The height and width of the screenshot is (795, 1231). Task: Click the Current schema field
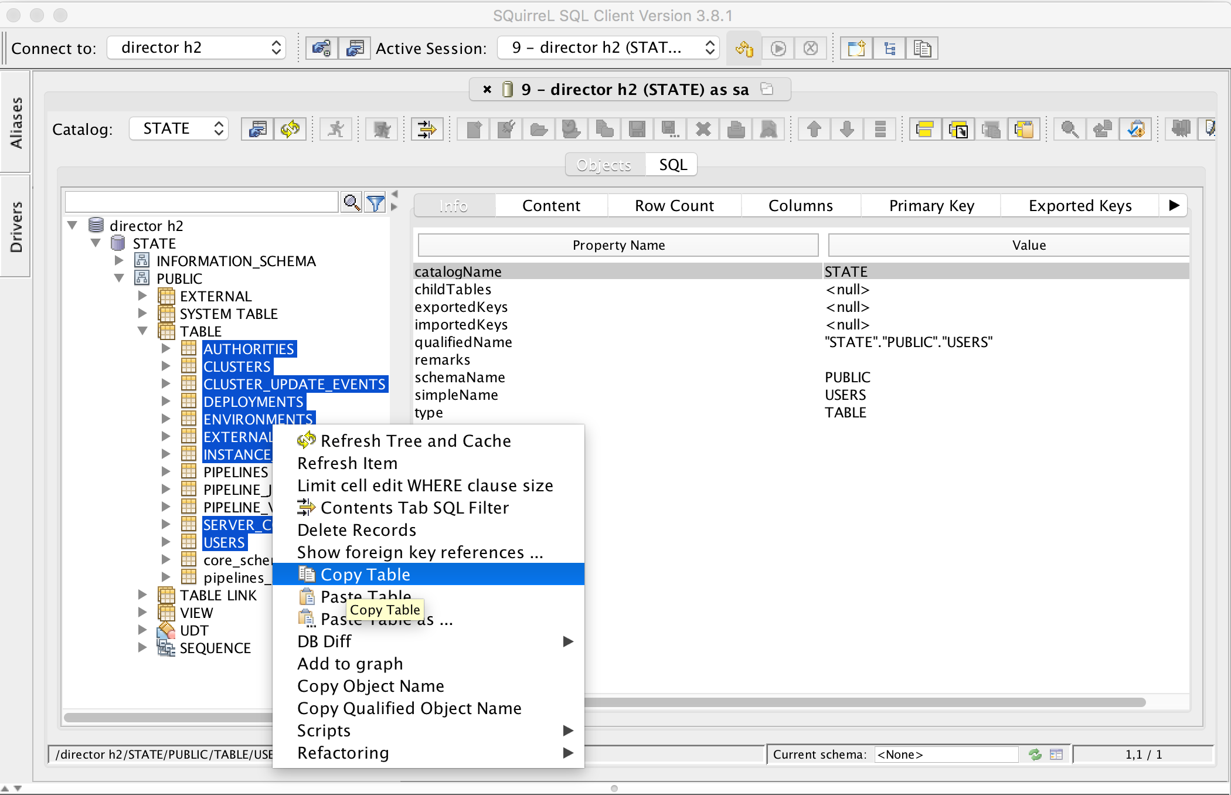point(946,755)
